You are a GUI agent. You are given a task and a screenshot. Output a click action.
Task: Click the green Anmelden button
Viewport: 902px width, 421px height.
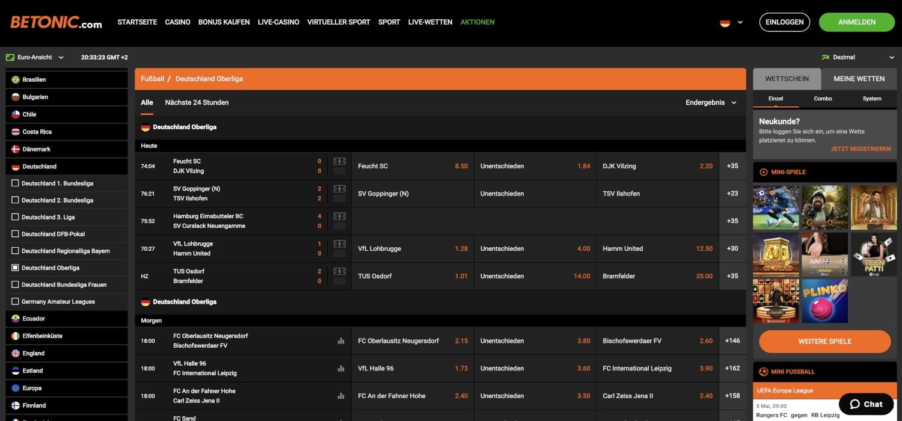tap(857, 22)
